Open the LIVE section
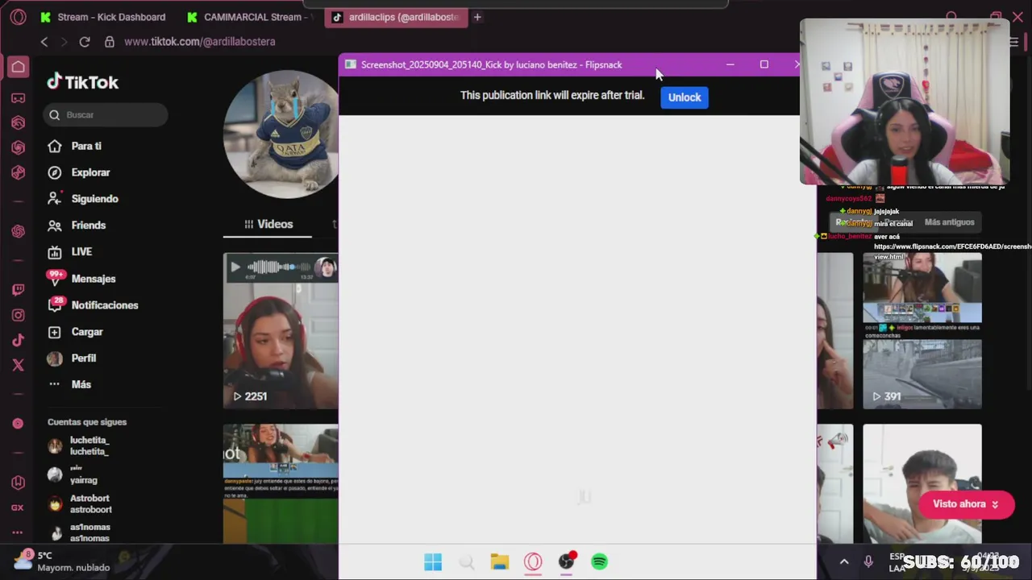This screenshot has width=1032, height=580. (70, 252)
